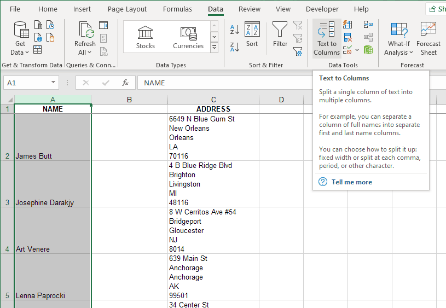Click the Forecast Sheet button
The width and height of the screenshot is (446, 308).
[428, 38]
